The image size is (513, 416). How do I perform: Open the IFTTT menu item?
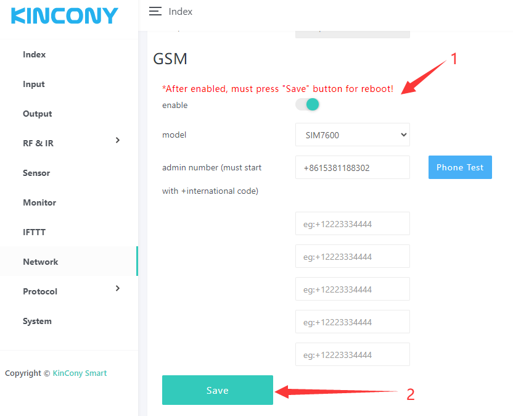click(35, 232)
